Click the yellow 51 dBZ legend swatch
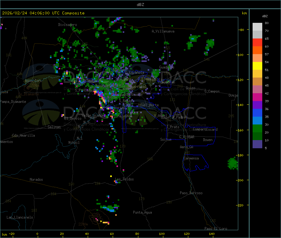 (x=257, y=66)
